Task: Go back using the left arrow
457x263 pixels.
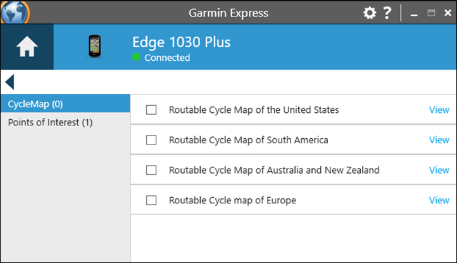Action: 9,82
